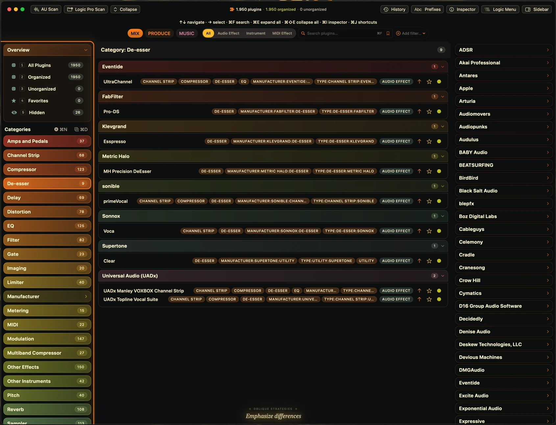Click the Favorites star icon in Overview

[14, 101]
